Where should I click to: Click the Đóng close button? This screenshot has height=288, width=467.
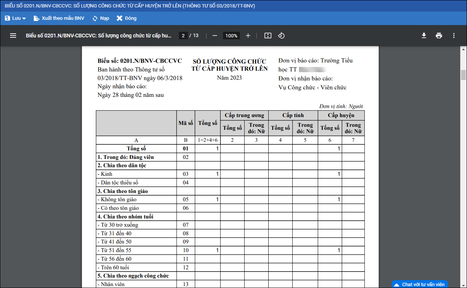pyautogui.click(x=126, y=18)
